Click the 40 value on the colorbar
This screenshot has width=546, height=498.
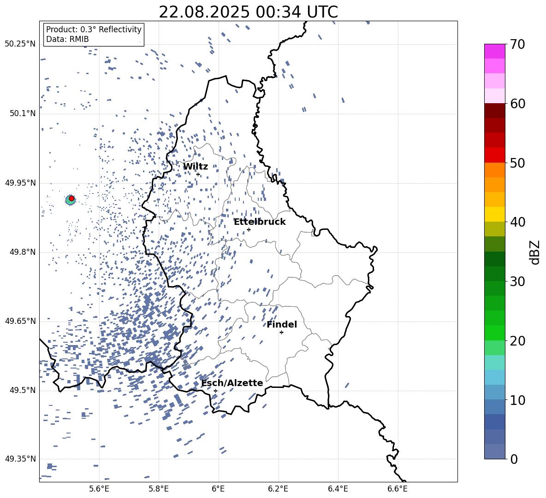(517, 222)
